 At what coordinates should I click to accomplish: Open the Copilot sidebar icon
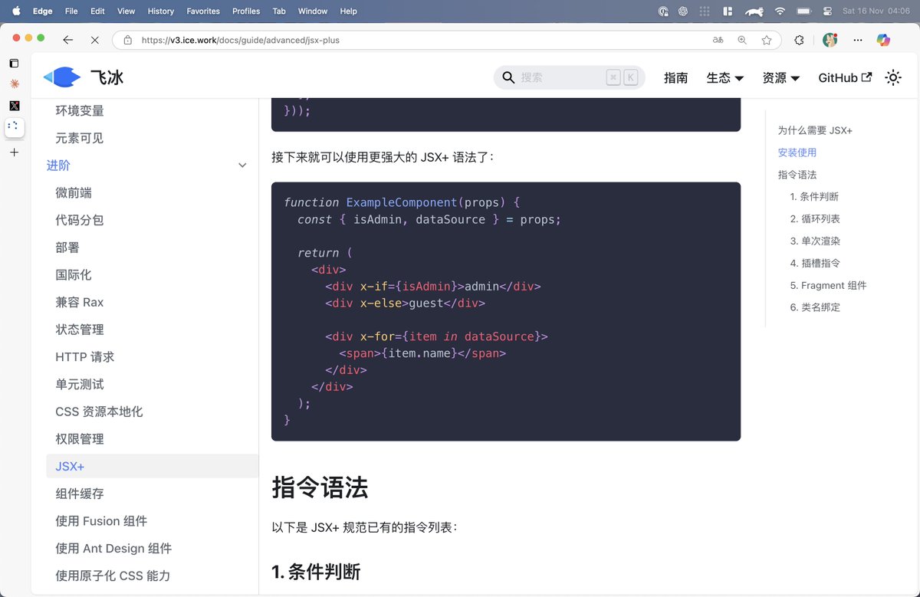884,40
